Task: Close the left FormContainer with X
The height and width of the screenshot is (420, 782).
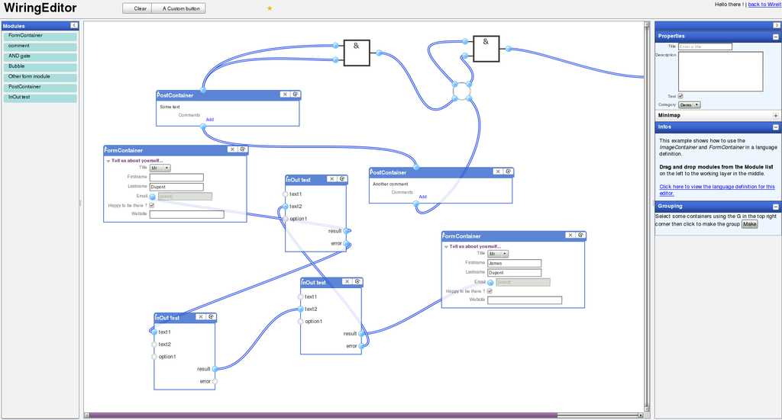Action: click(231, 150)
